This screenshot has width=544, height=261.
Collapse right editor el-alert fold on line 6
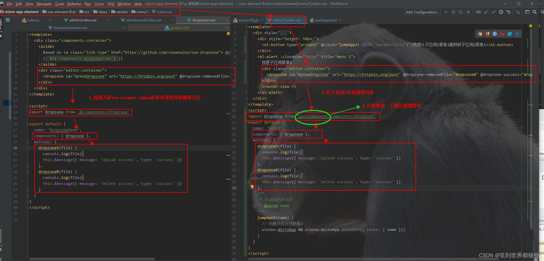(247, 57)
